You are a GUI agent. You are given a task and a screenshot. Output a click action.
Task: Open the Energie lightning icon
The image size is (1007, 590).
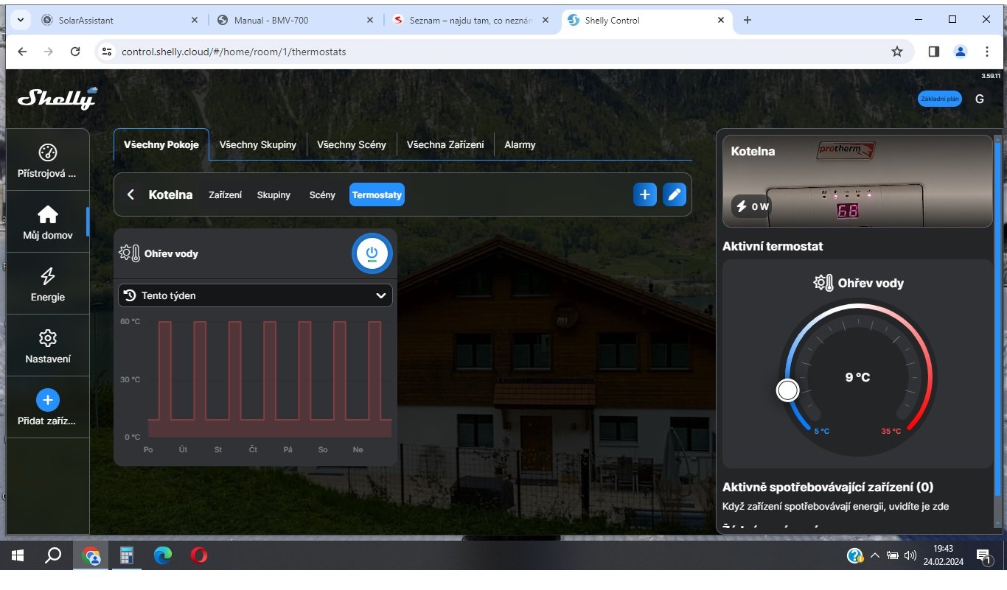tap(48, 276)
